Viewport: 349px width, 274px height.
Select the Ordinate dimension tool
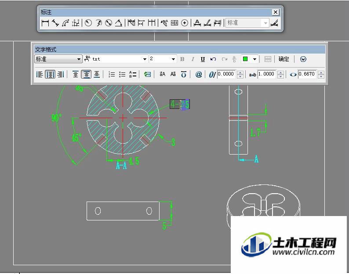76,23
